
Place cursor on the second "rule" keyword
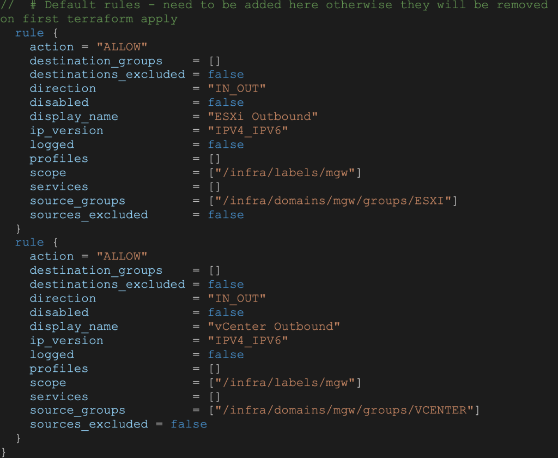[29, 243]
